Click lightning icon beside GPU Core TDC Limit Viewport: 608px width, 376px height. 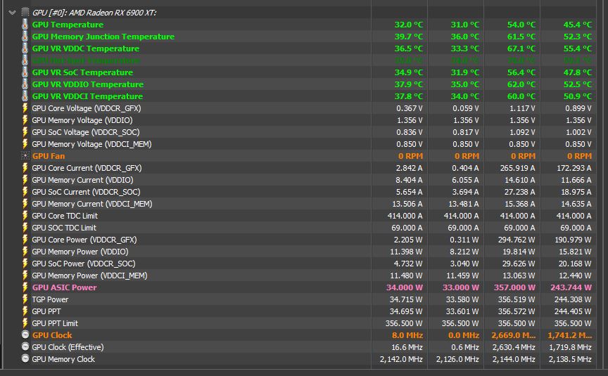pos(25,216)
